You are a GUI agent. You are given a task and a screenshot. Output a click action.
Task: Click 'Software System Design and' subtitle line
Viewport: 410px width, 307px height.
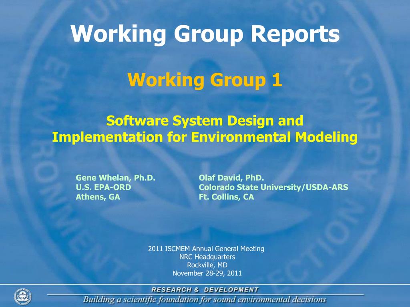point(205,121)
